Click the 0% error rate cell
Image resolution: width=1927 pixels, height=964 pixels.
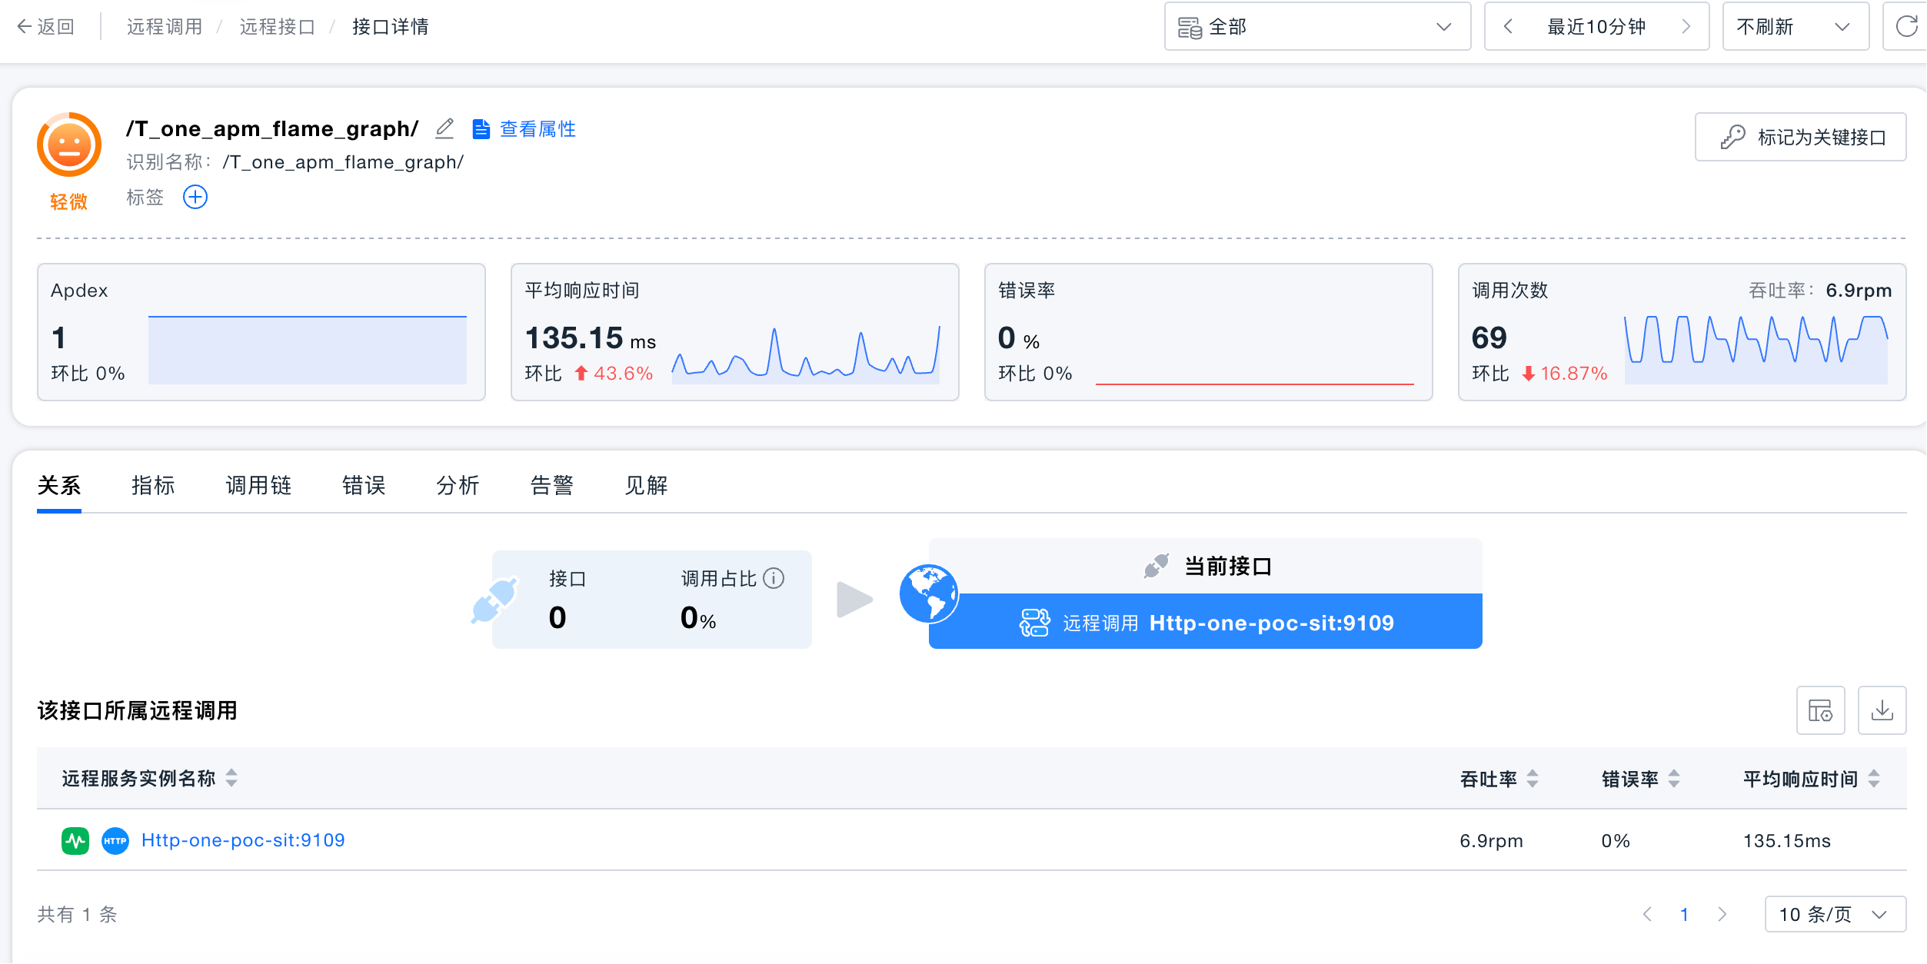click(1616, 841)
